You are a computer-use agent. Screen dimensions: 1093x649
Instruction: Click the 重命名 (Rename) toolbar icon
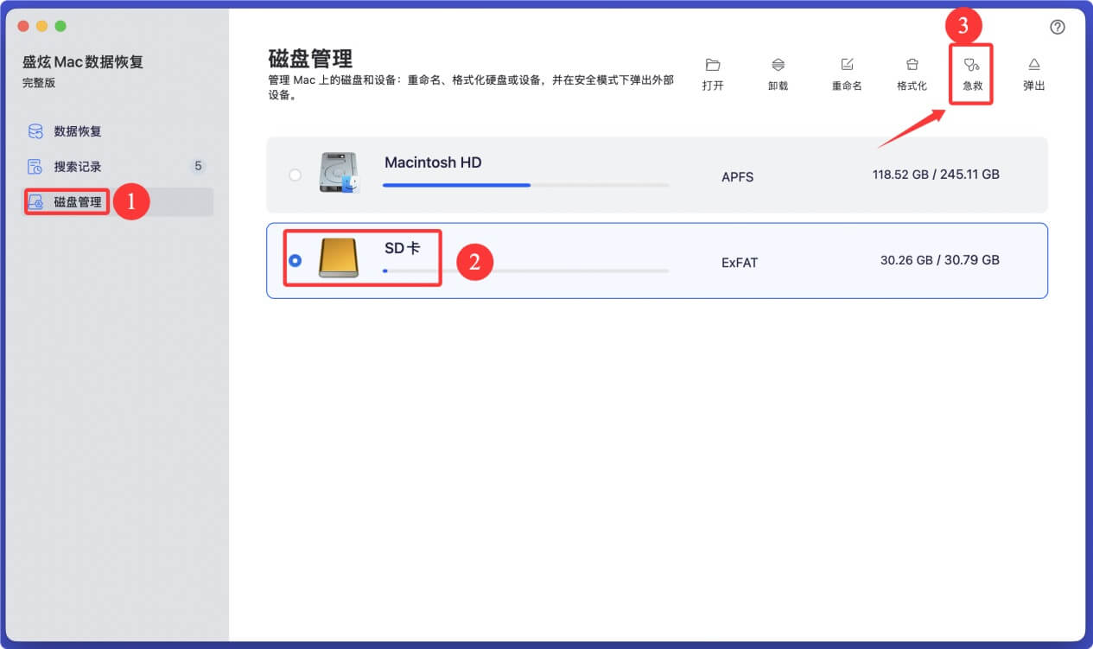[845, 64]
